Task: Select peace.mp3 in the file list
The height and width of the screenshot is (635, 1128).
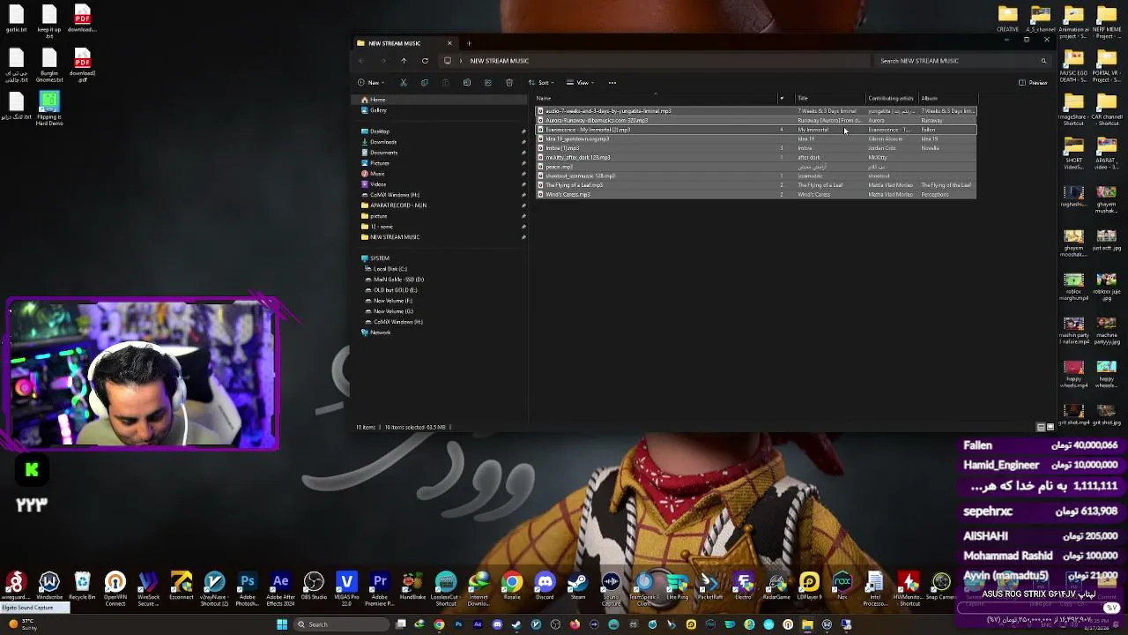Action: click(756, 167)
